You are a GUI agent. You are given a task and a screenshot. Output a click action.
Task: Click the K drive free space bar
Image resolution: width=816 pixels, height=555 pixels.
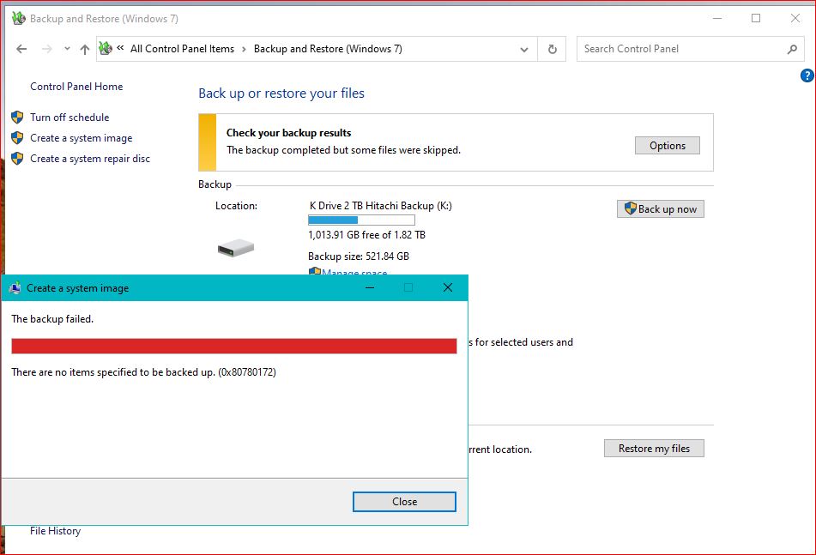click(361, 220)
